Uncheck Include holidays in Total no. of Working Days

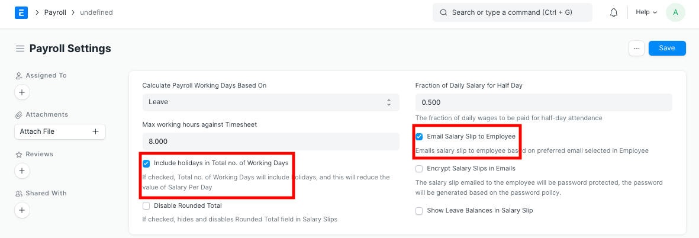(x=146, y=163)
